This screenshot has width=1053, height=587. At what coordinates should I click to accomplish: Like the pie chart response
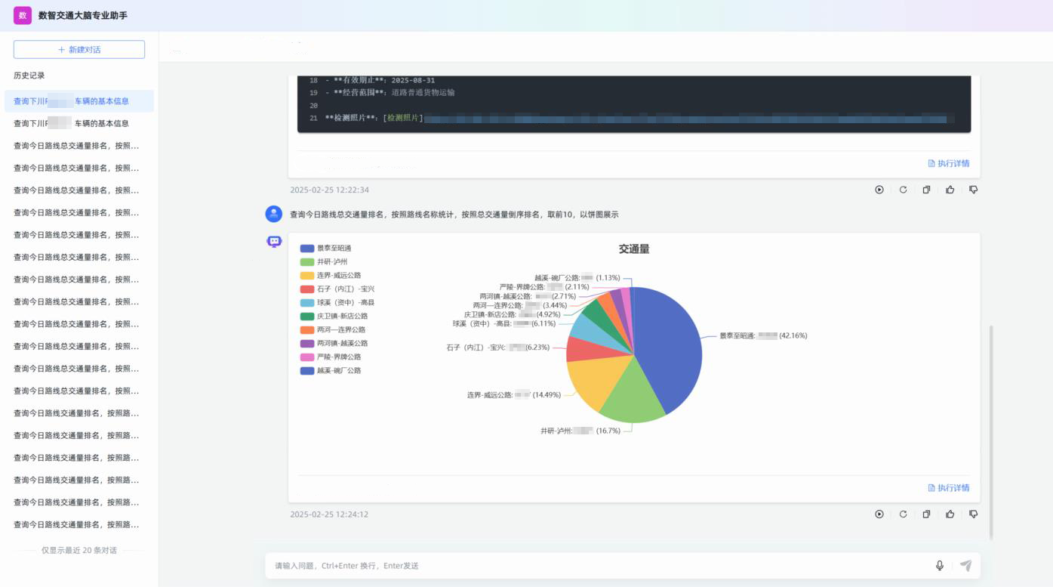tap(950, 514)
